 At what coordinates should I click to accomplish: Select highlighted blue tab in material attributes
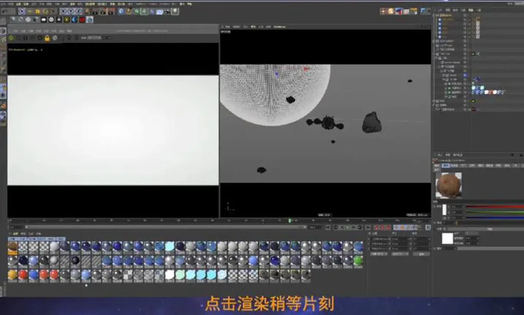pyautogui.click(x=445, y=165)
